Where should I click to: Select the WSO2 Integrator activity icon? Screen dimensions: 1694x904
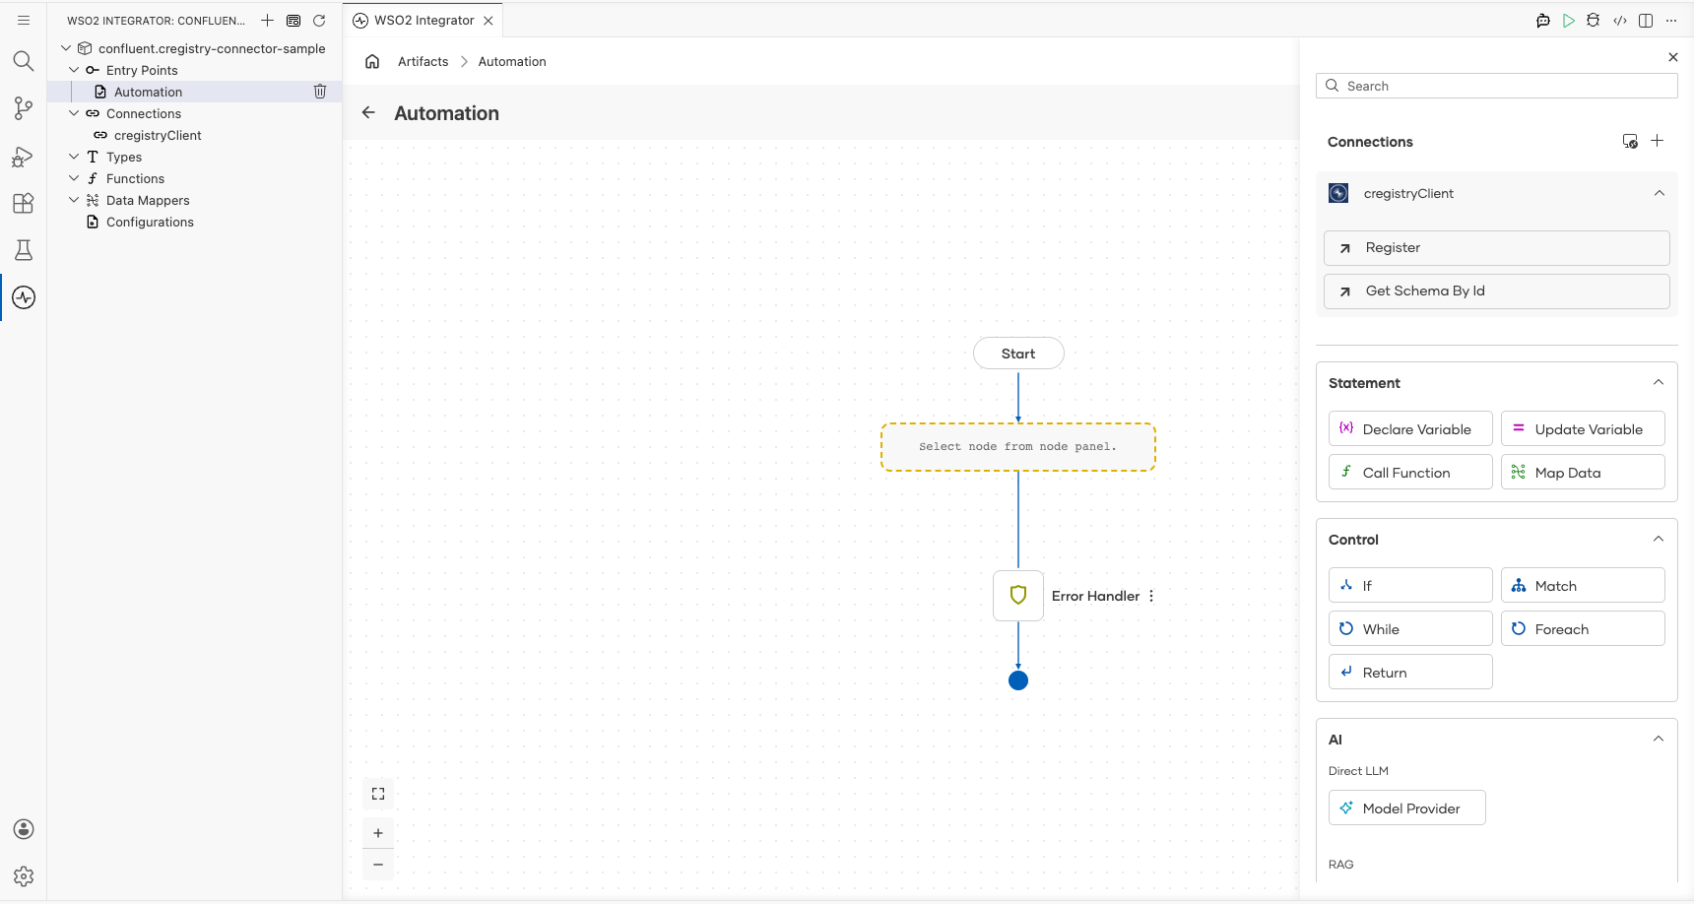click(24, 297)
